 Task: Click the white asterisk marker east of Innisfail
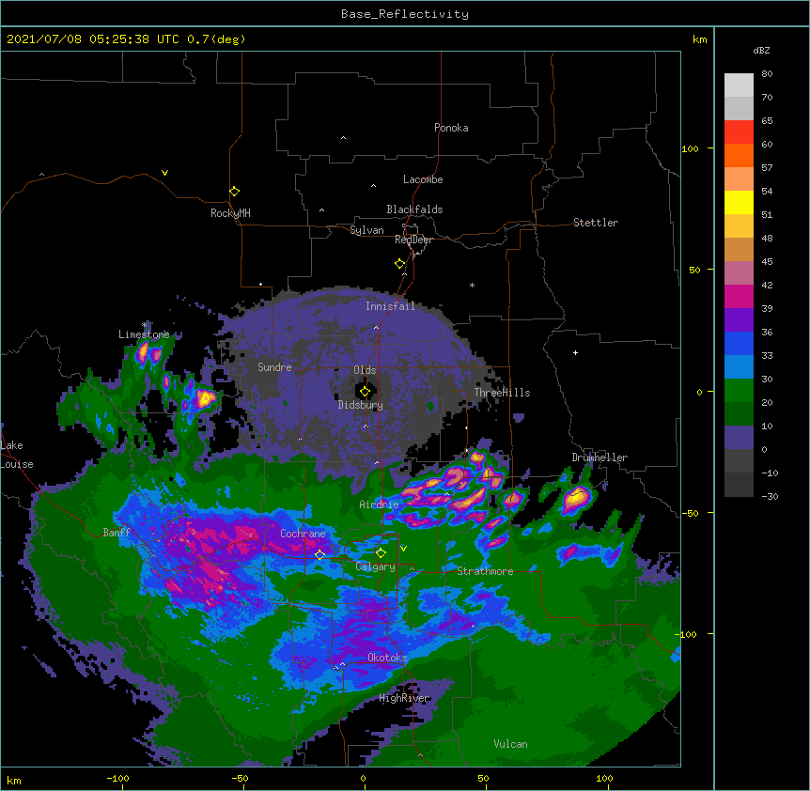472,285
